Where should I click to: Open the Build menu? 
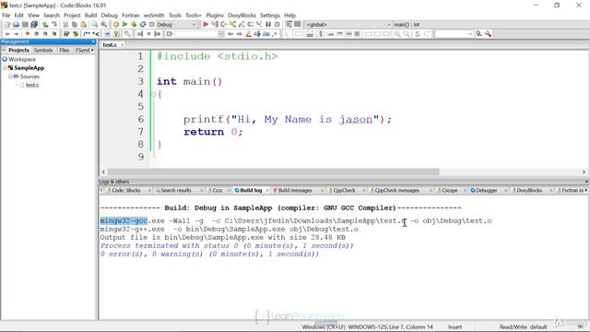coord(90,16)
